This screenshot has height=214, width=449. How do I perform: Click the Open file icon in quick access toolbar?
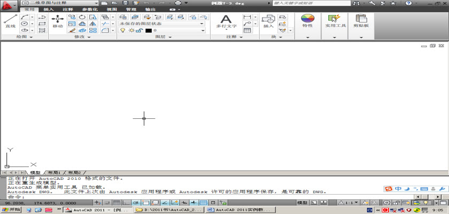114,3
